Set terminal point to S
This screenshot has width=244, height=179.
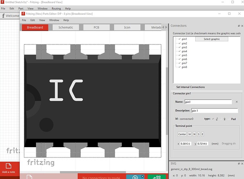tap(198, 134)
